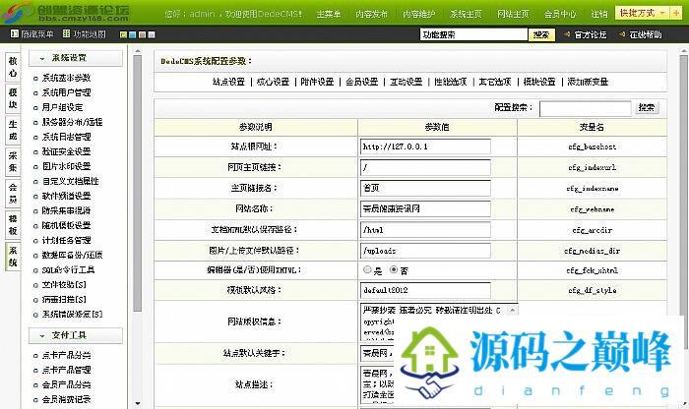Select the 是 radio for editor XHTML
The image size is (689, 409).
pos(367,270)
